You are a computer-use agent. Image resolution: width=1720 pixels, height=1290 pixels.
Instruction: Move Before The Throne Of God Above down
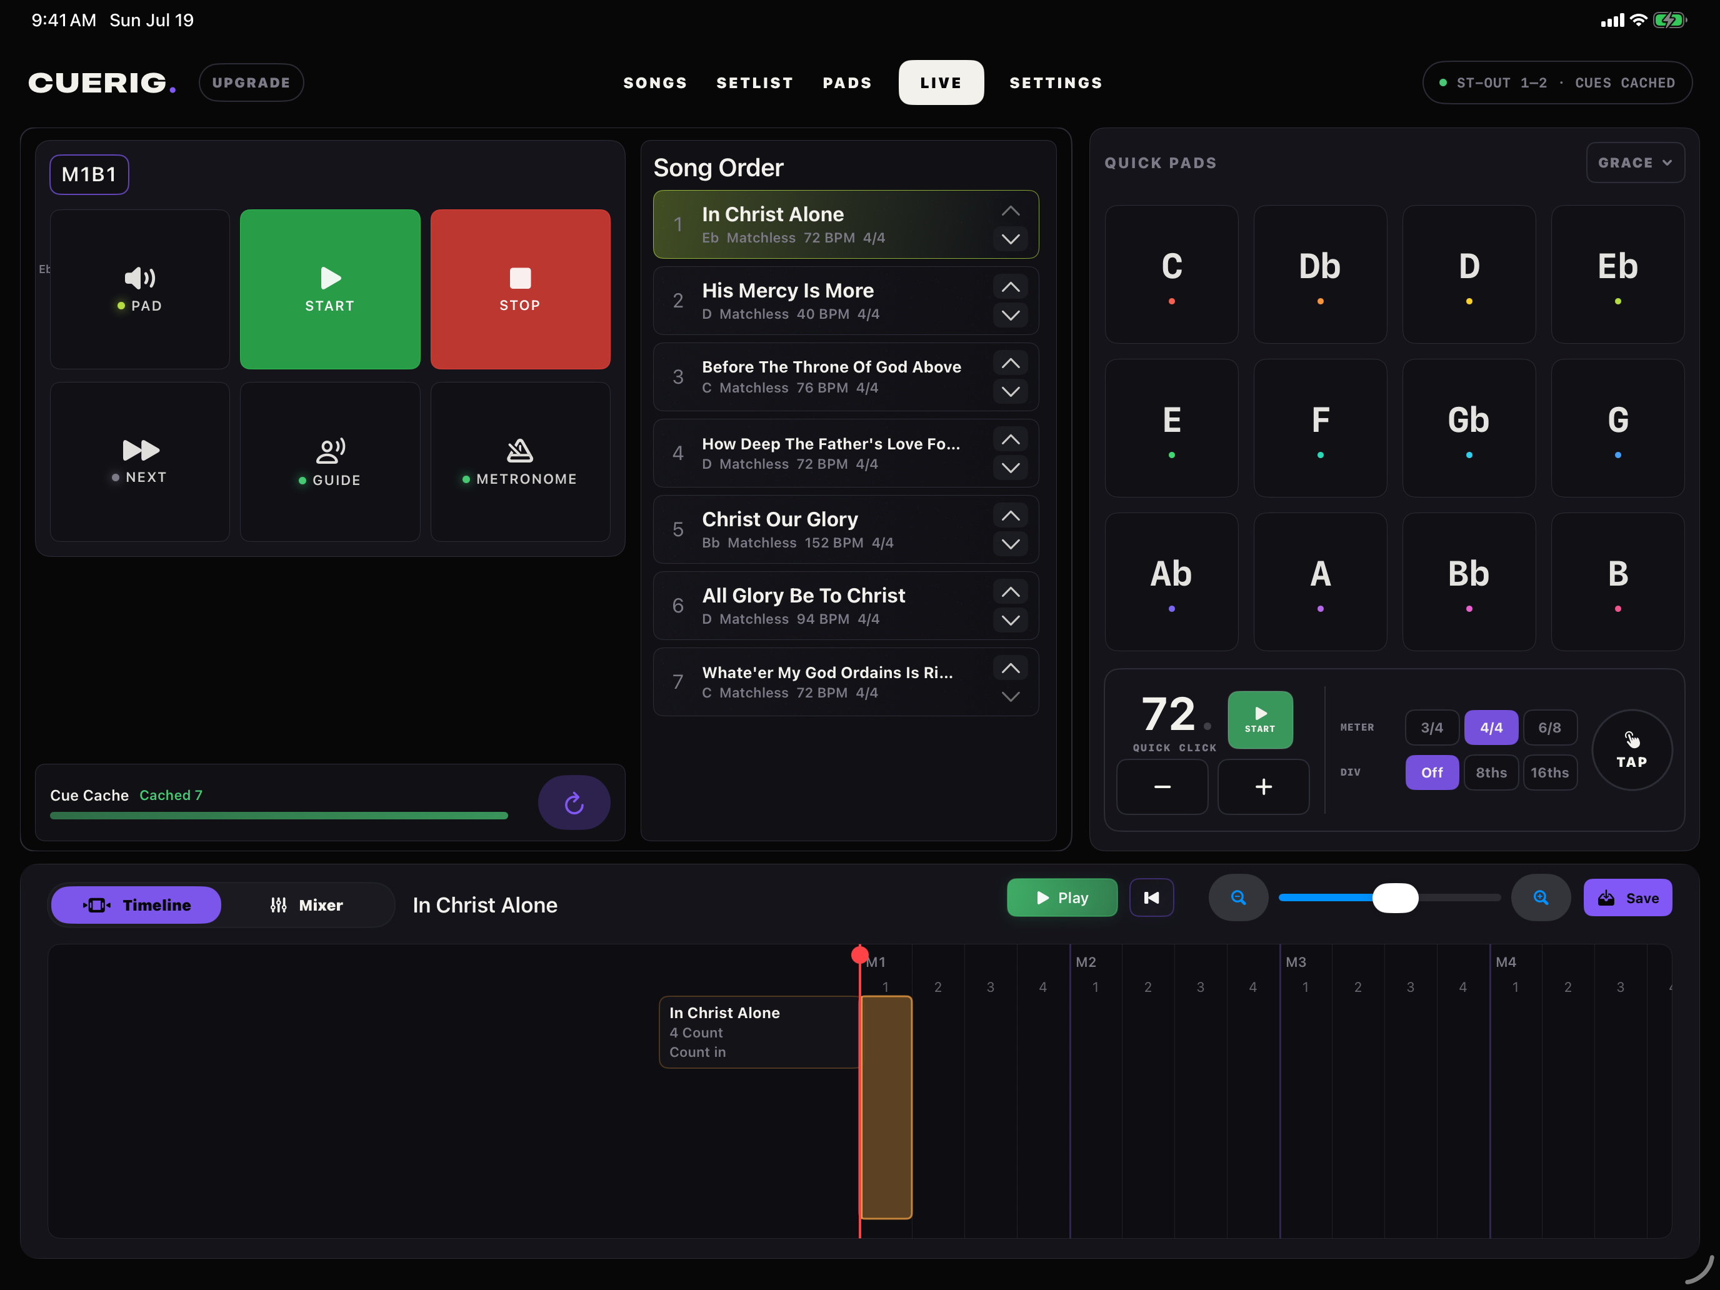pyautogui.click(x=1010, y=391)
